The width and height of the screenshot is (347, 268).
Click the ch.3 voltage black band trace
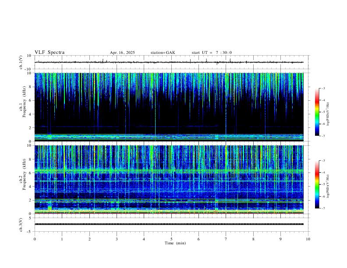pyautogui.click(x=169, y=224)
